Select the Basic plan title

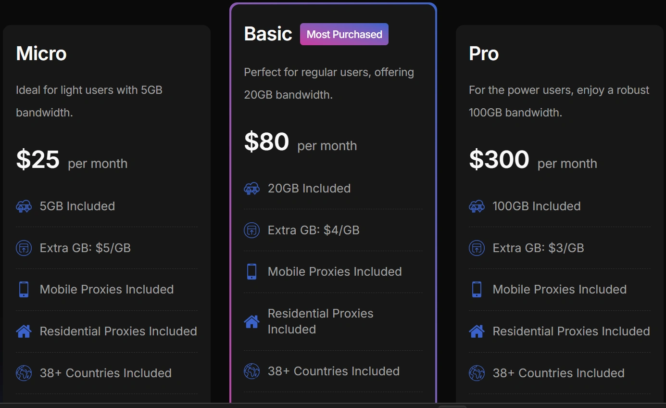(268, 34)
